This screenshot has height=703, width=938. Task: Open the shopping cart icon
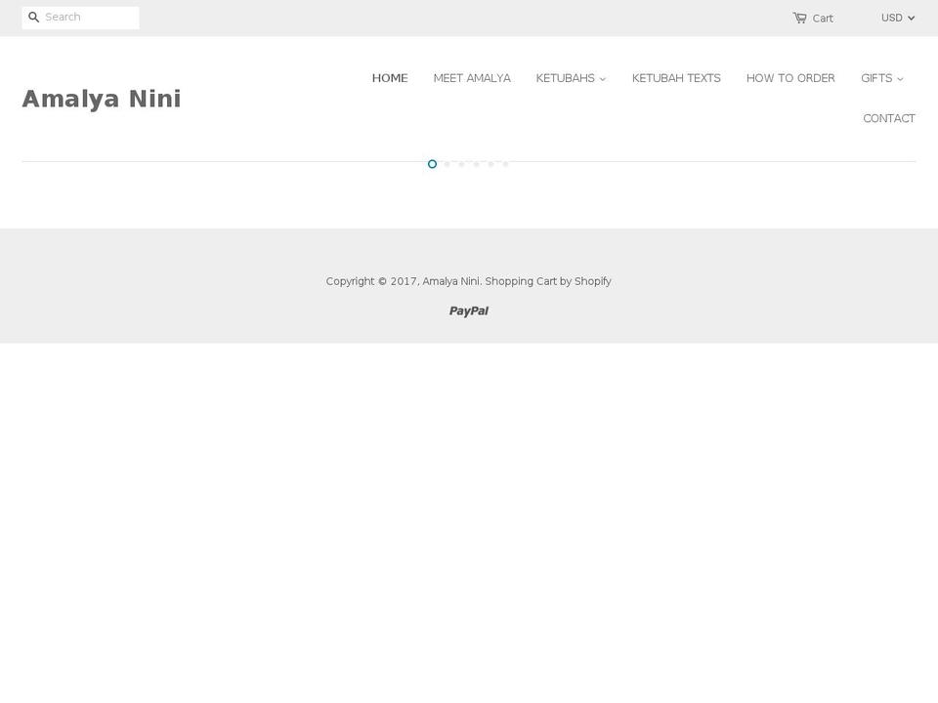(x=799, y=18)
